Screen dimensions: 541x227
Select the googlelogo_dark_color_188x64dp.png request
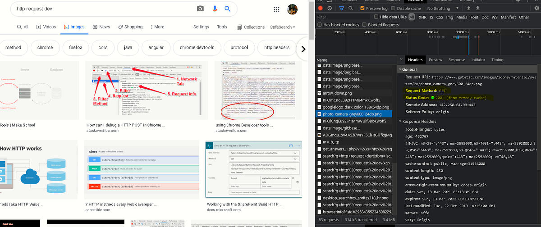tap(355, 107)
